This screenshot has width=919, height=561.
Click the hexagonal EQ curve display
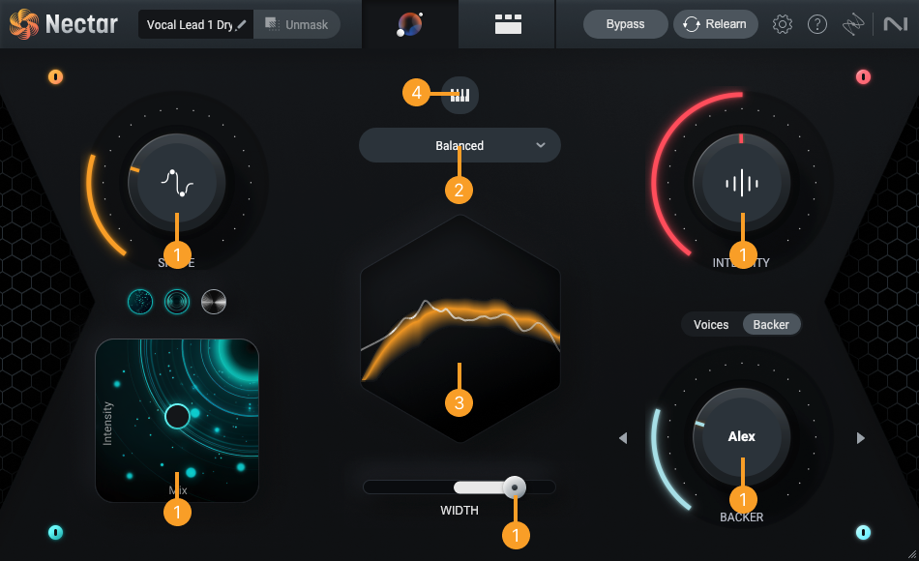tap(460, 329)
